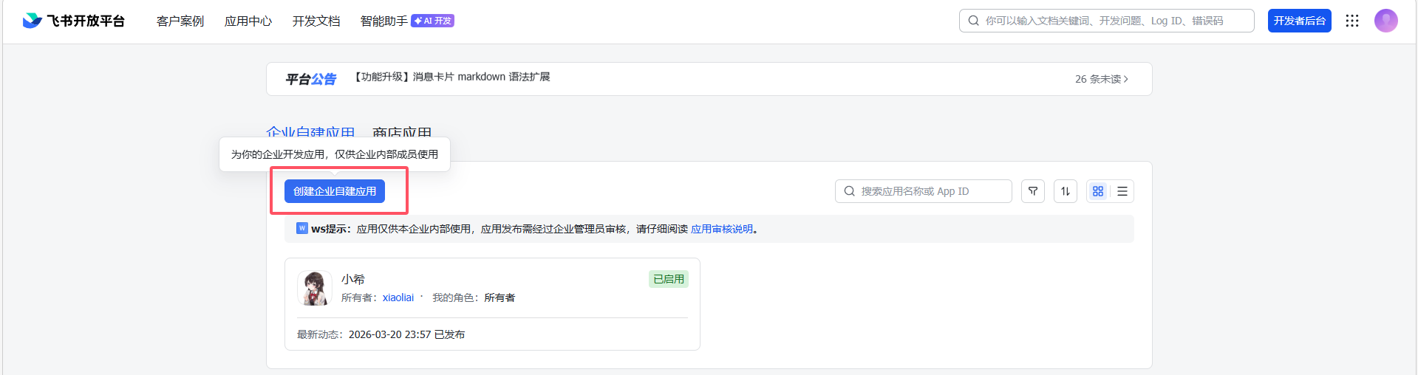Select the 企业自建应用 tab
This screenshot has height=375, width=1418.
[x=310, y=132]
